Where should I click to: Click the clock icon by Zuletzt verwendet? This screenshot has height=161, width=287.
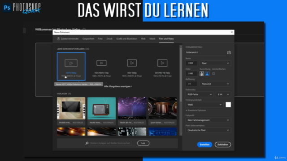pyautogui.click(x=58, y=39)
